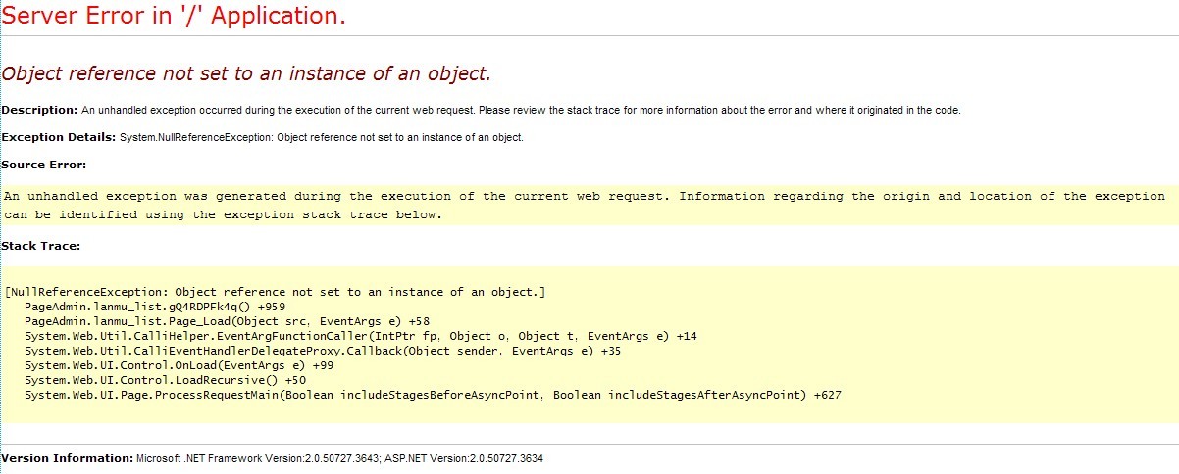Click the 'Stack Trace:' label
This screenshot has height=474, width=1179.
pyautogui.click(x=41, y=246)
